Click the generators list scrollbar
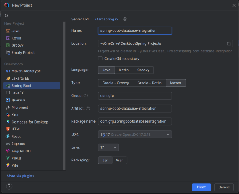Image resolution: width=239 pixels, height=194 pixels. pos(64,96)
